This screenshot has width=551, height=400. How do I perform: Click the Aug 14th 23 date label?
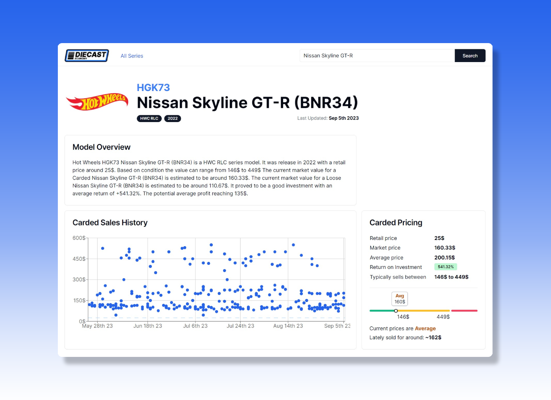point(288,326)
